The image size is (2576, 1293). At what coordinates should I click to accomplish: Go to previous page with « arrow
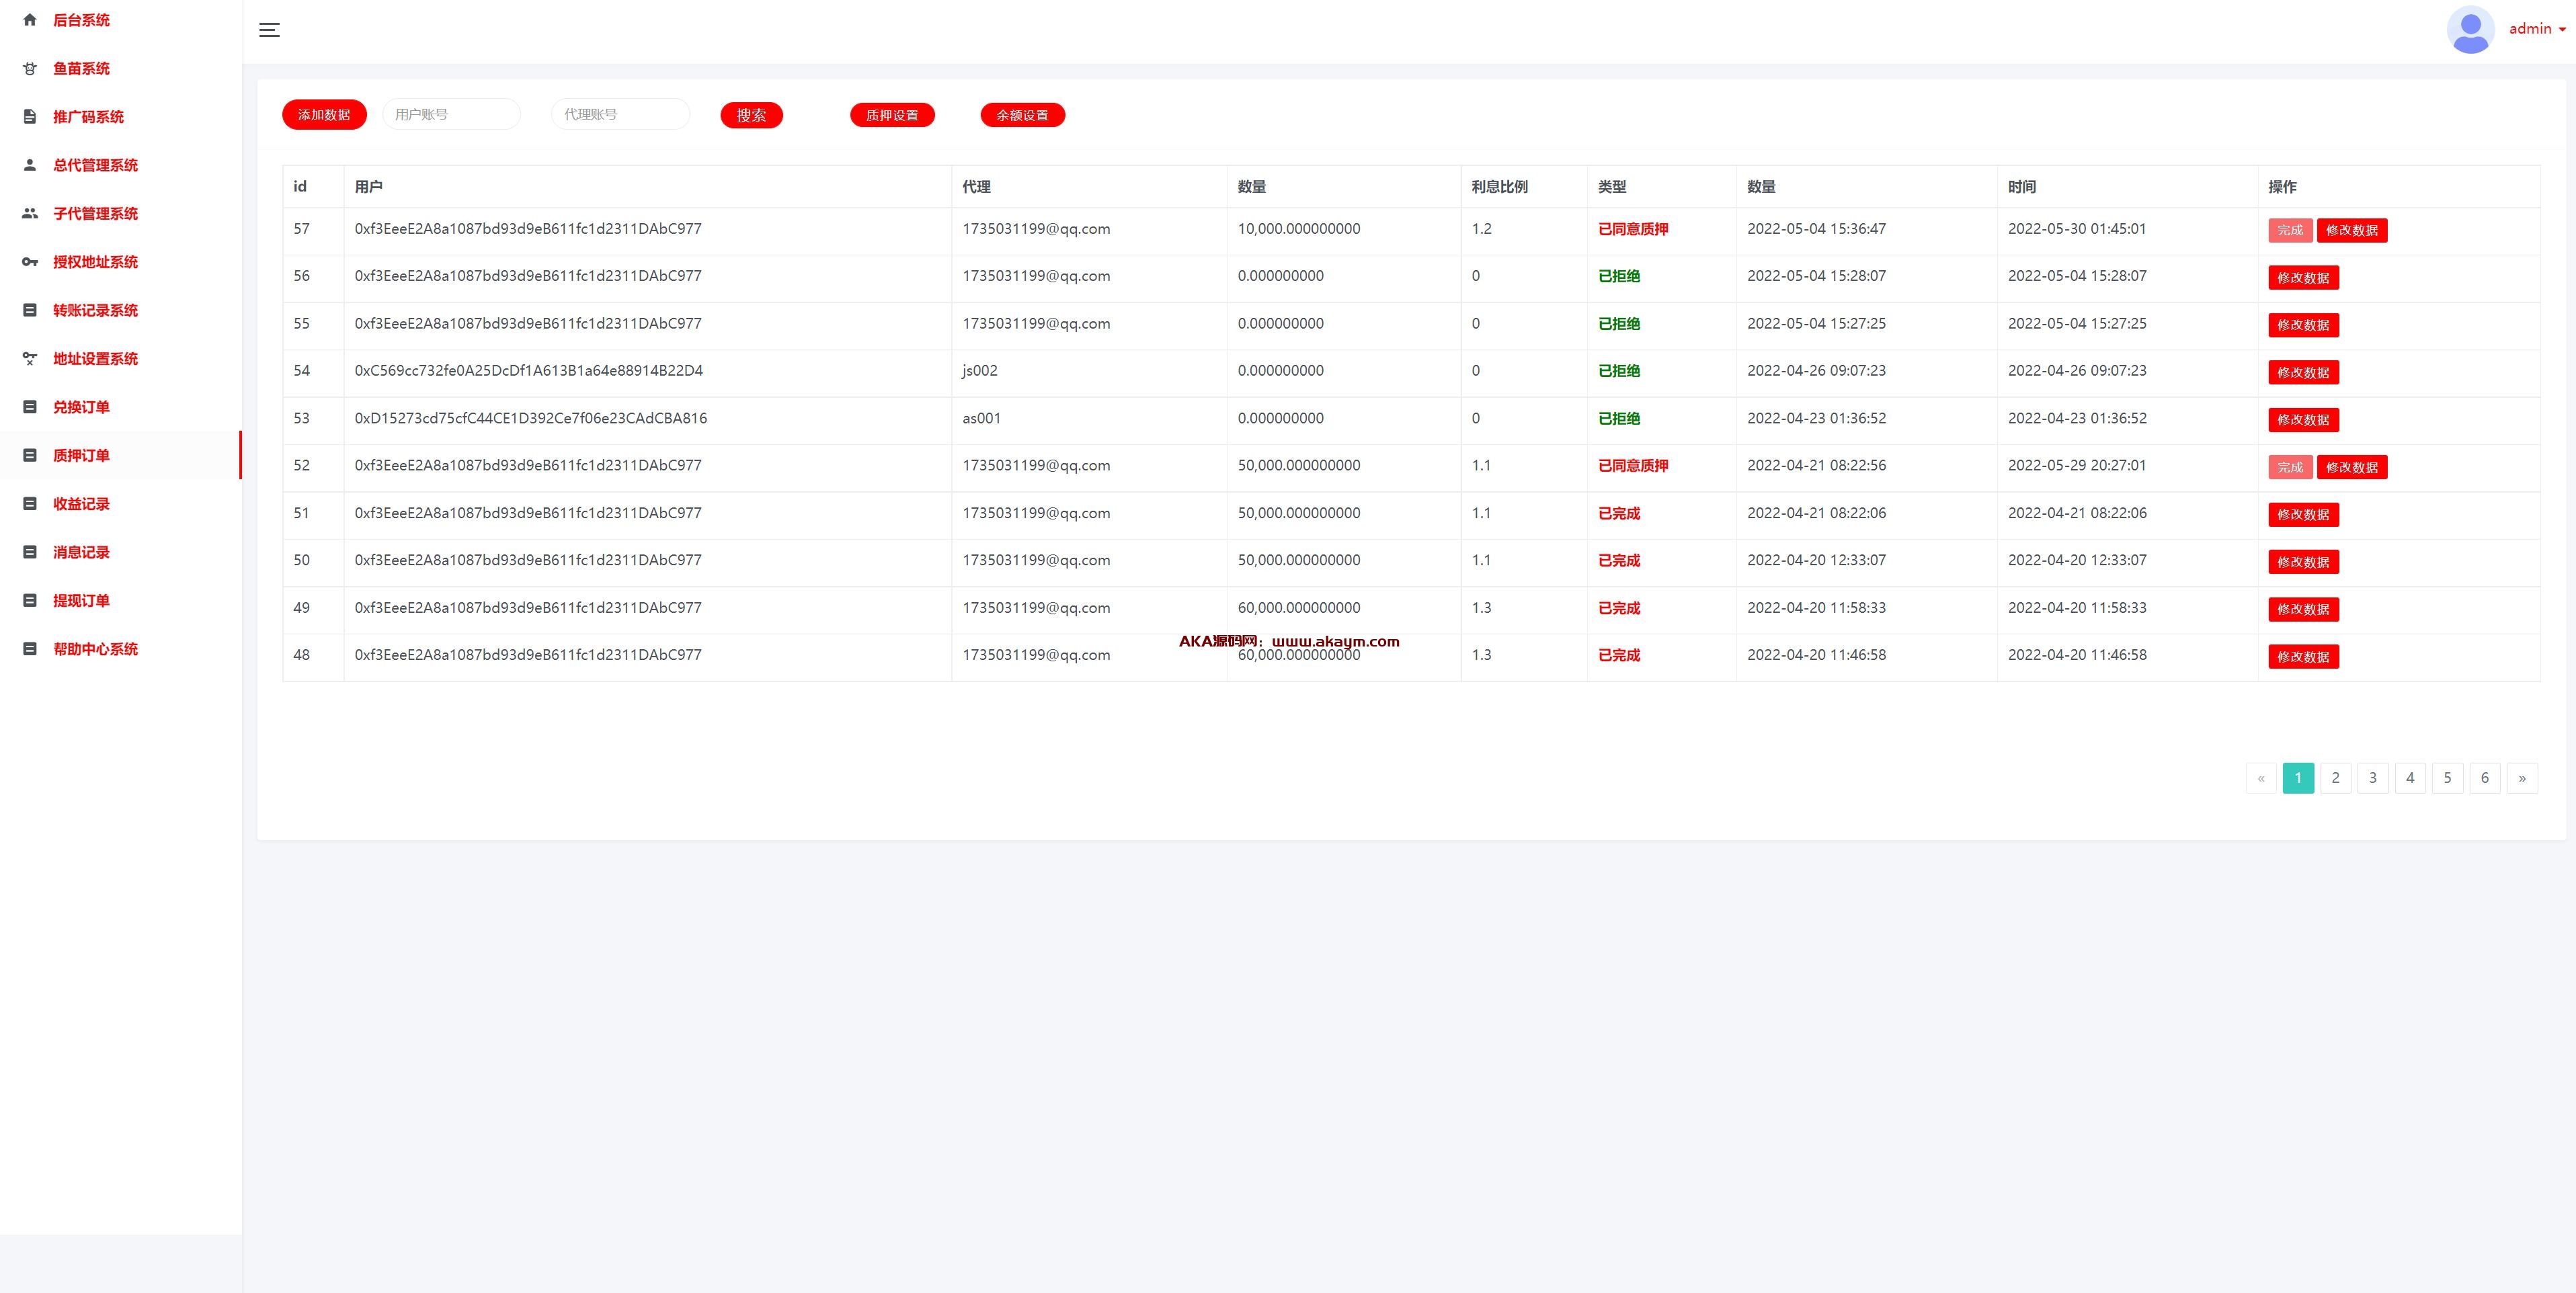click(x=2260, y=778)
